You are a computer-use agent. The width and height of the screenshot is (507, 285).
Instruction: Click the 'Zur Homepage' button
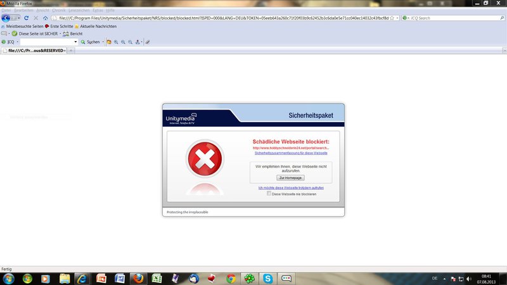tap(290, 178)
